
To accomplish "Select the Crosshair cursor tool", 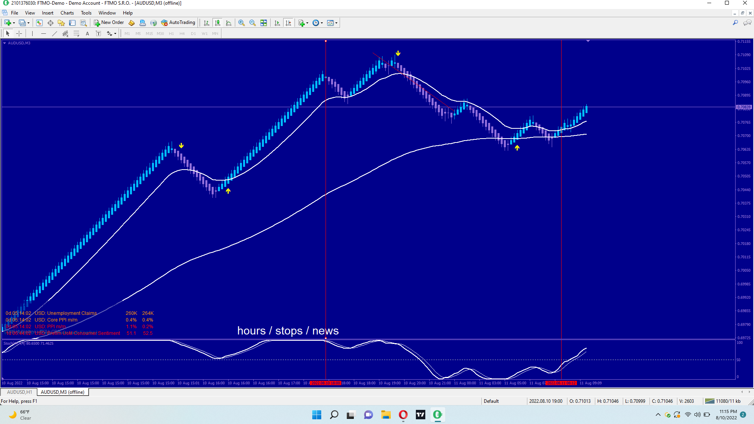I will pyautogui.click(x=19, y=34).
